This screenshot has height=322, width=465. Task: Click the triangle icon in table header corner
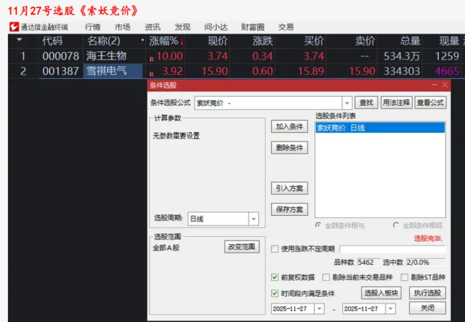click(x=20, y=40)
